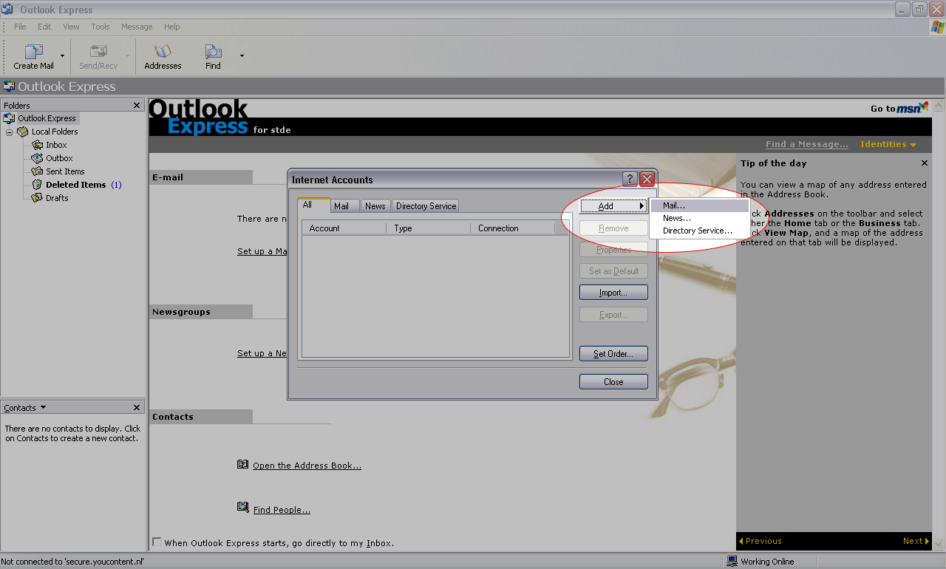Click the Set Order... button

[x=613, y=354]
